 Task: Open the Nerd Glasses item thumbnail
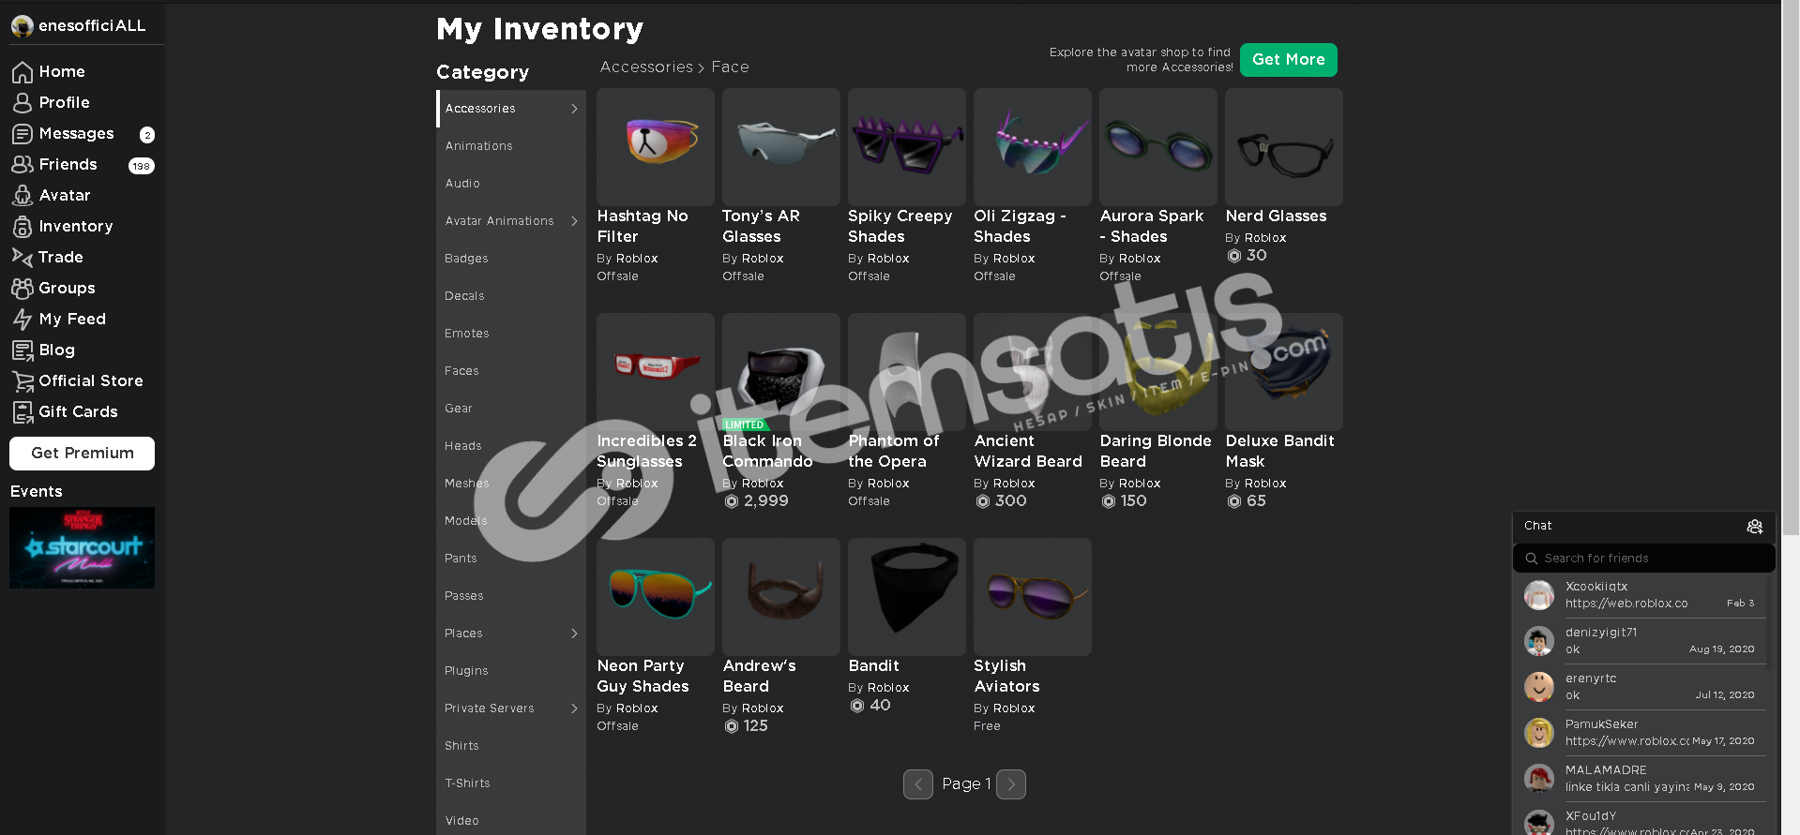tap(1283, 147)
